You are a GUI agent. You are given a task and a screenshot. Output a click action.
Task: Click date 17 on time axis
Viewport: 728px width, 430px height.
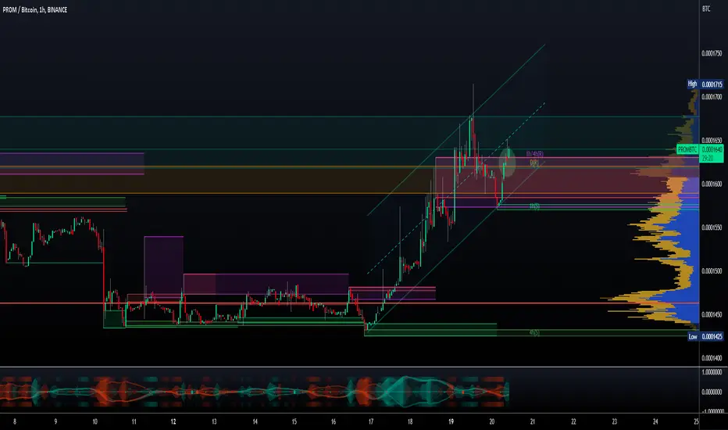[371, 422]
